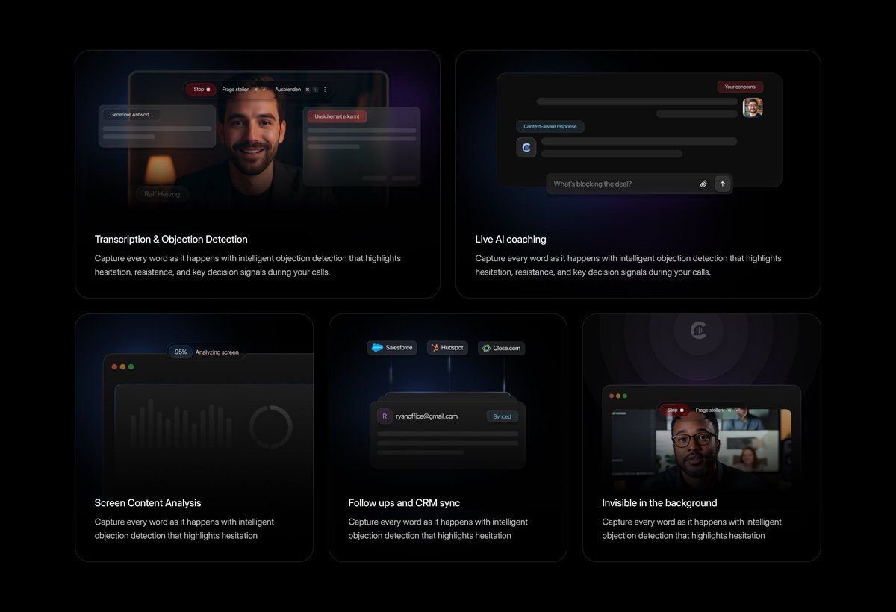Send message with the up-arrow button
The height and width of the screenshot is (612, 896).
722,184
